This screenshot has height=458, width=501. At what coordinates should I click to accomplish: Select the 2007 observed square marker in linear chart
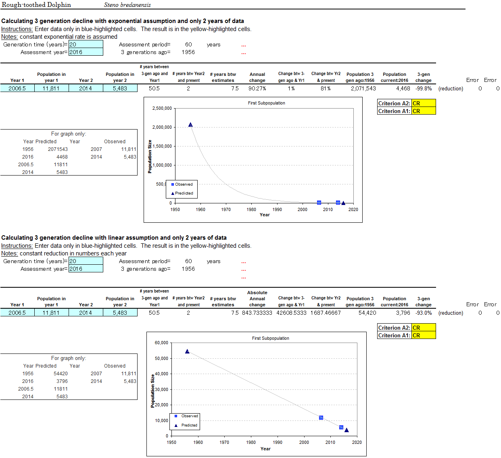coord(321,418)
